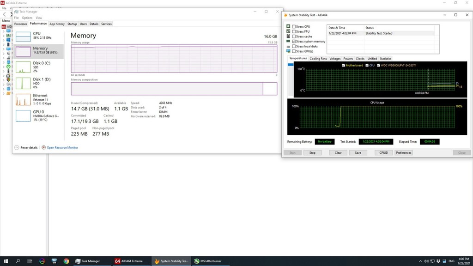Enable the Stress GPU(s) checkbox
This screenshot has width=473, height=266.
pos(294,51)
